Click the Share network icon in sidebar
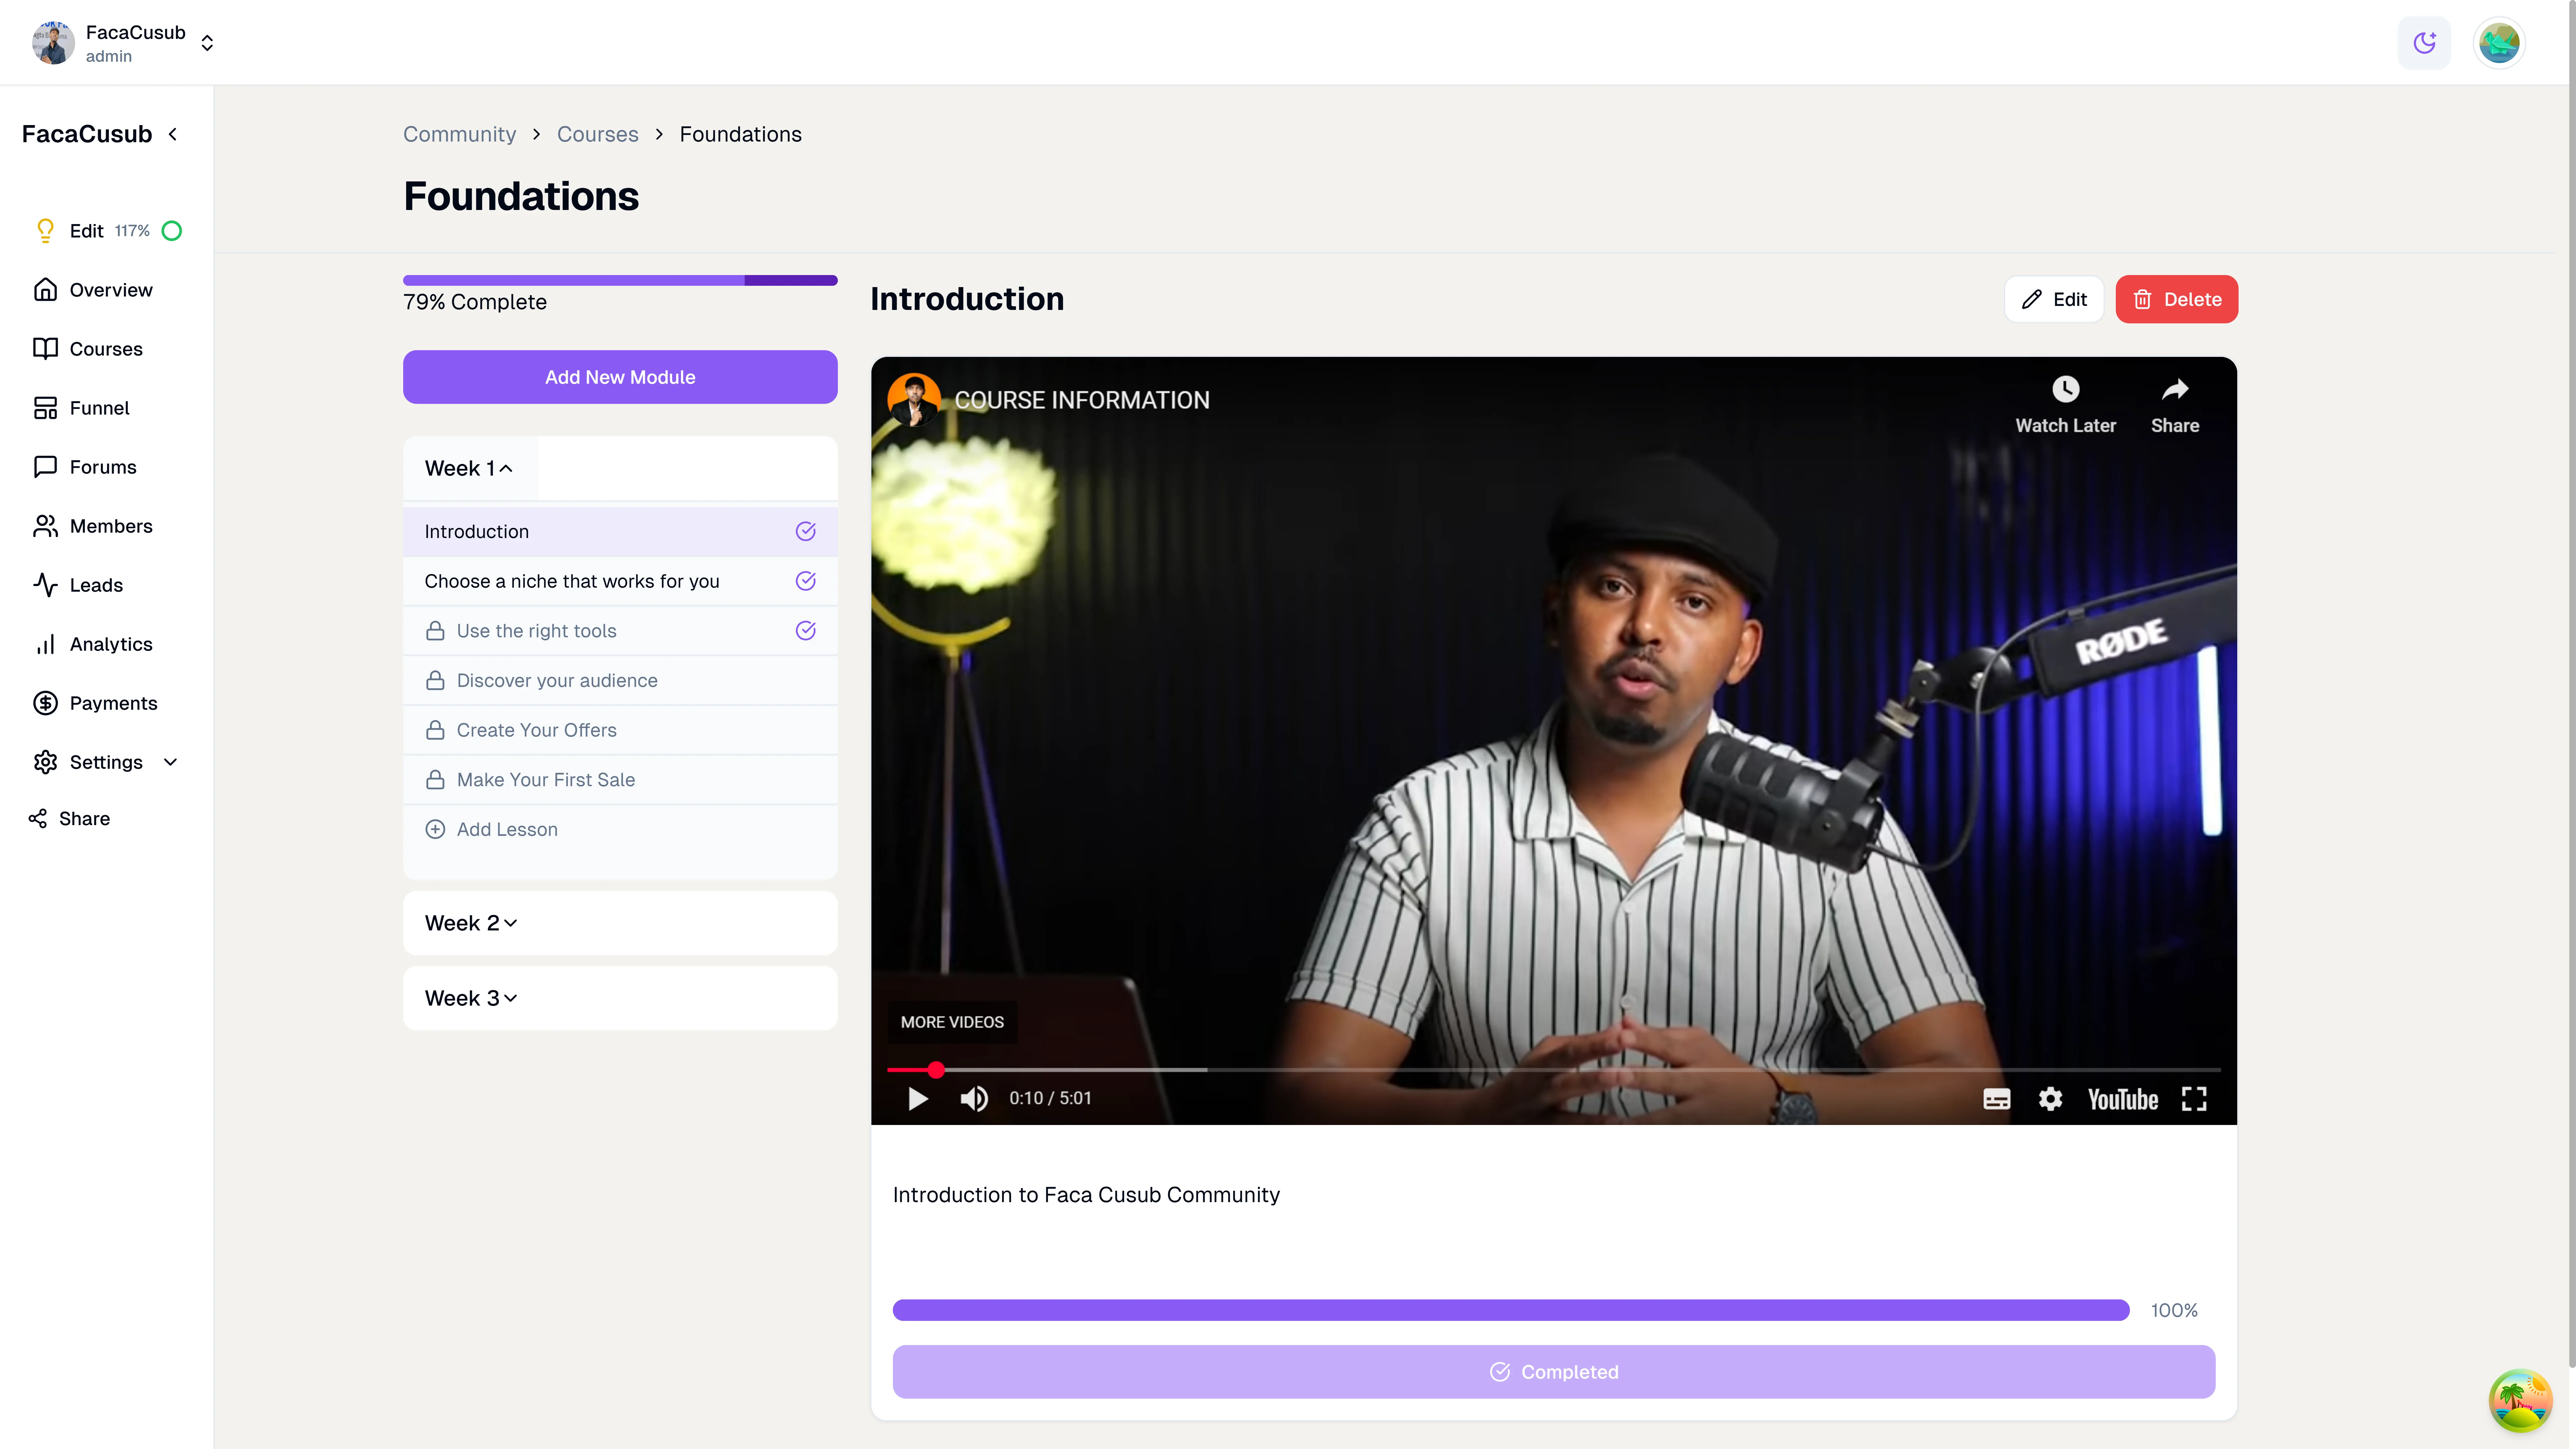 pos(38,819)
